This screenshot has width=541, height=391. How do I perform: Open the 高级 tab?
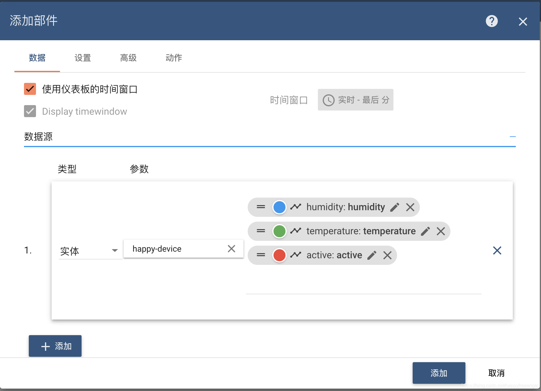(x=128, y=57)
